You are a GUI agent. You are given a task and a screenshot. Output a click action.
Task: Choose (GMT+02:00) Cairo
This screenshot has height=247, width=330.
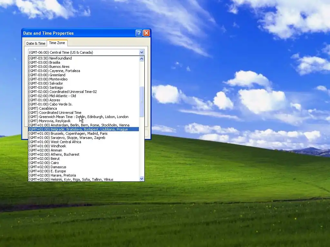coord(83,163)
